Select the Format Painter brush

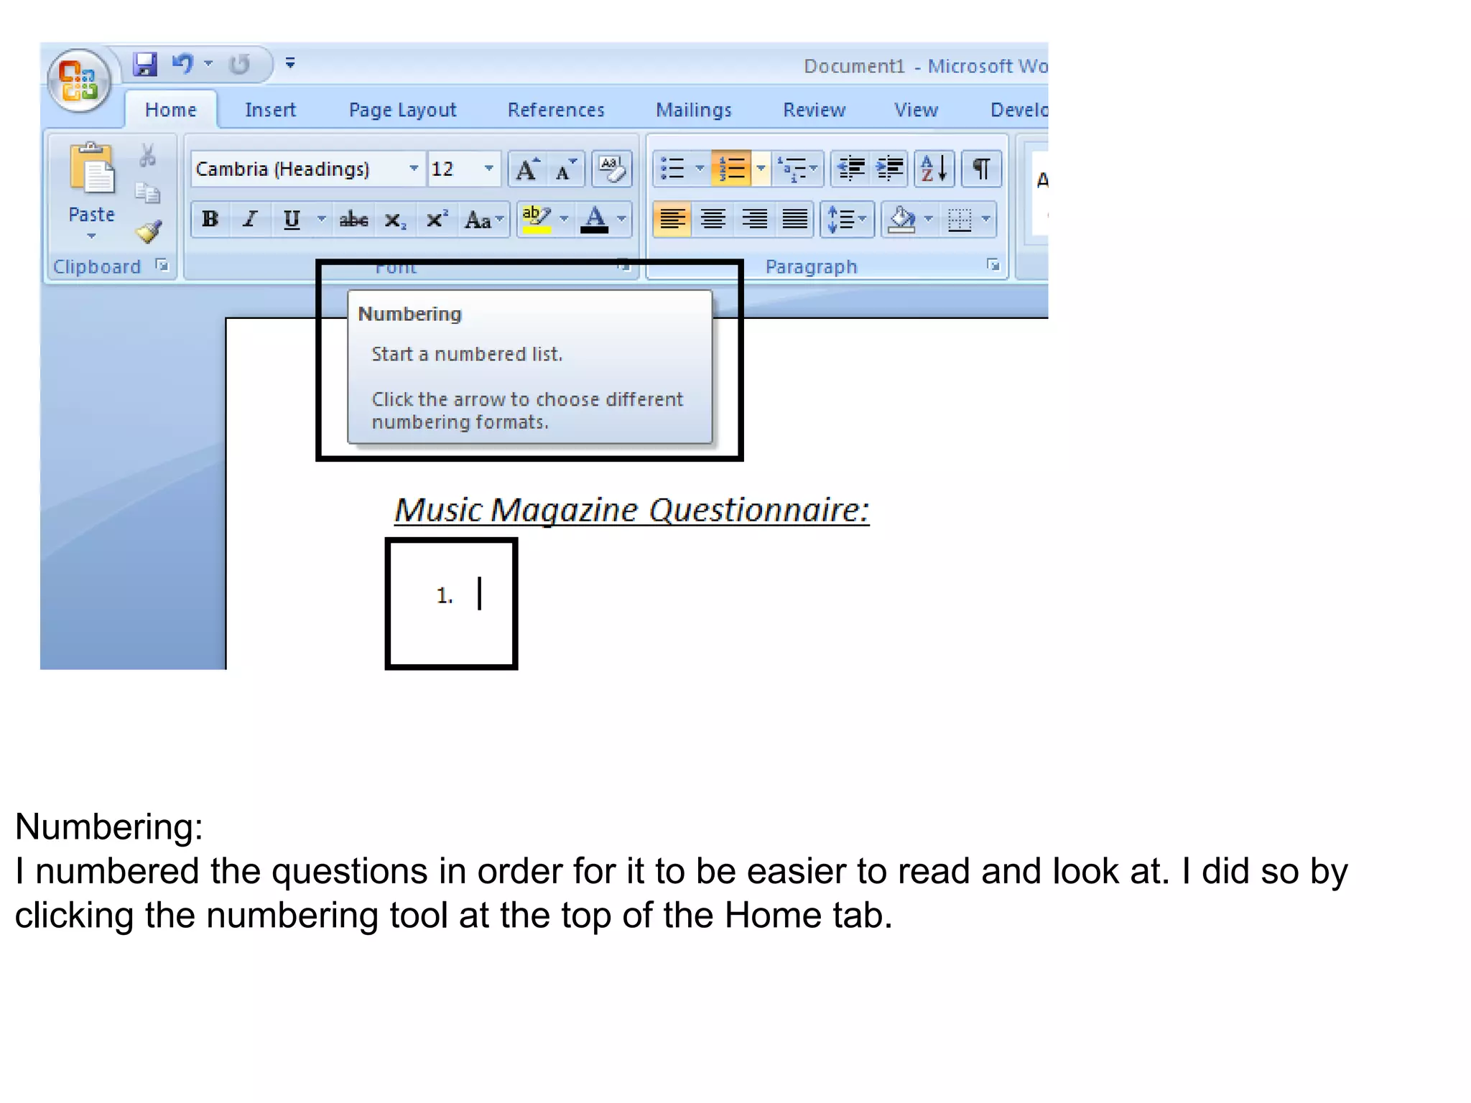tap(149, 231)
